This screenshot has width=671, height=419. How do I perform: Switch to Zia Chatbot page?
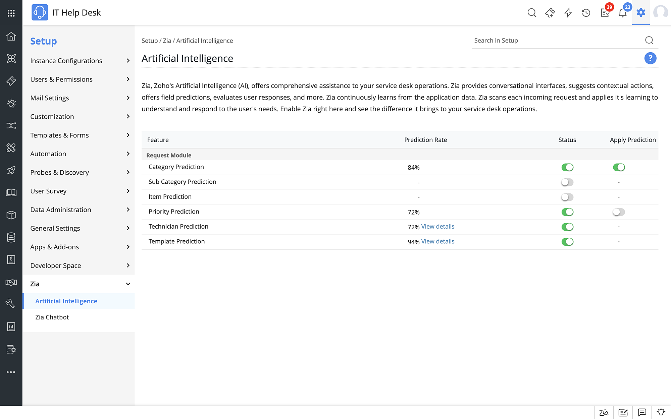click(x=52, y=317)
